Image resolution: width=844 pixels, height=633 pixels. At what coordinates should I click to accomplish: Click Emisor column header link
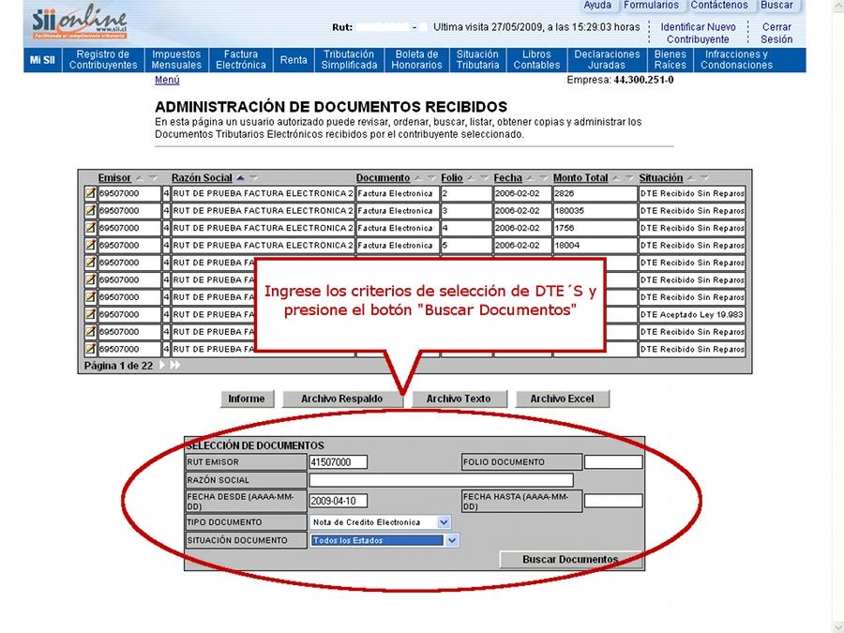(114, 177)
